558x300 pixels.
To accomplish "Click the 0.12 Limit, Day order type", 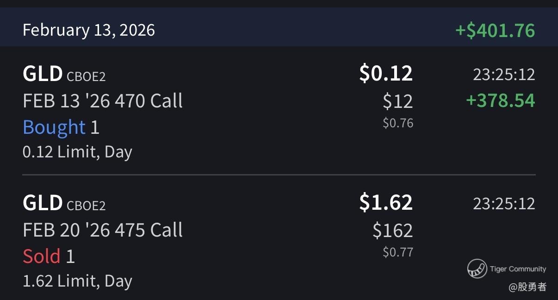I will 77,152.
